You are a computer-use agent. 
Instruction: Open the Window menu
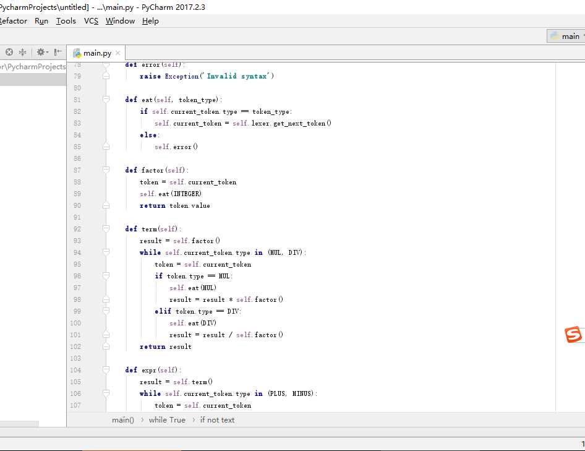pos(120,21)
